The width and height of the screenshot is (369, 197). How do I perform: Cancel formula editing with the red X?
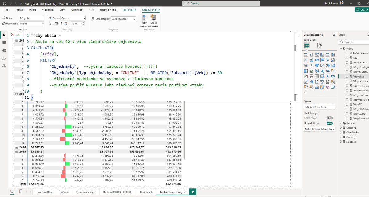point(13,35)
